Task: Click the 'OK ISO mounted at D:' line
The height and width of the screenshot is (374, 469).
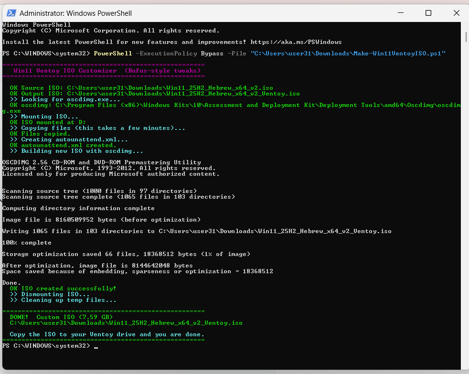Action: point(48,122)
